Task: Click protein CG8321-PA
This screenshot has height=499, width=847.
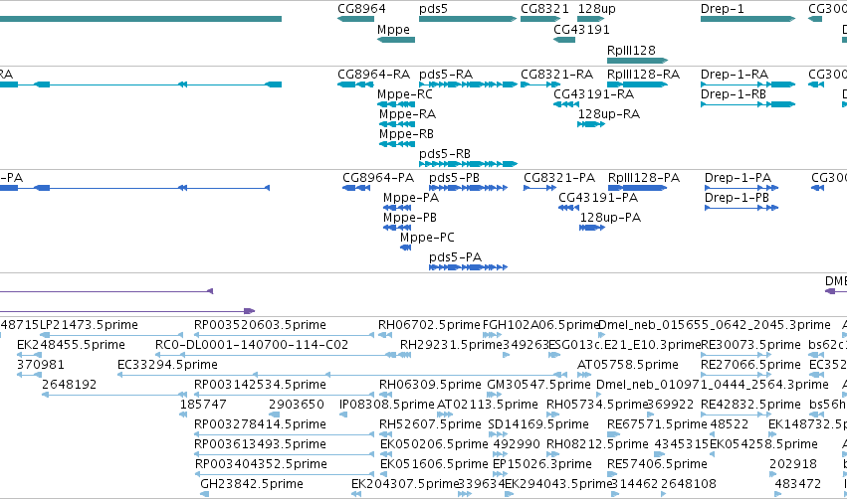Action: 559,178
